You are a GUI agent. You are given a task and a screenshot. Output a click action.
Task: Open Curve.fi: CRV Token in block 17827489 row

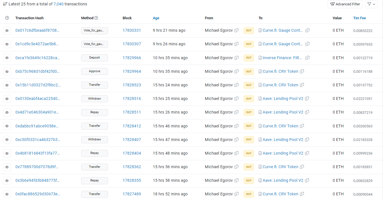click(280, 194)
